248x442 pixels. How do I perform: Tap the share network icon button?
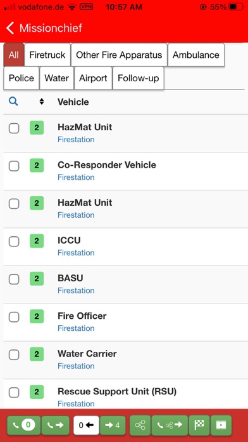click(x=140, y=425)
